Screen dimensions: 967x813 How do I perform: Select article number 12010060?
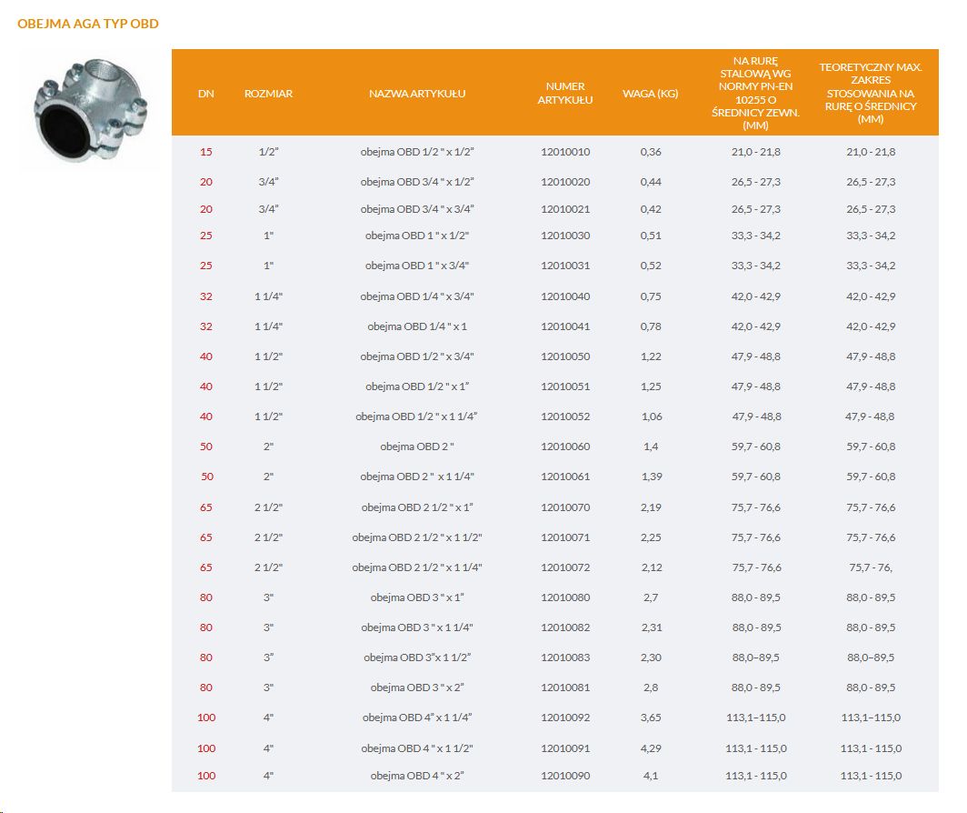tap(564, 447)
